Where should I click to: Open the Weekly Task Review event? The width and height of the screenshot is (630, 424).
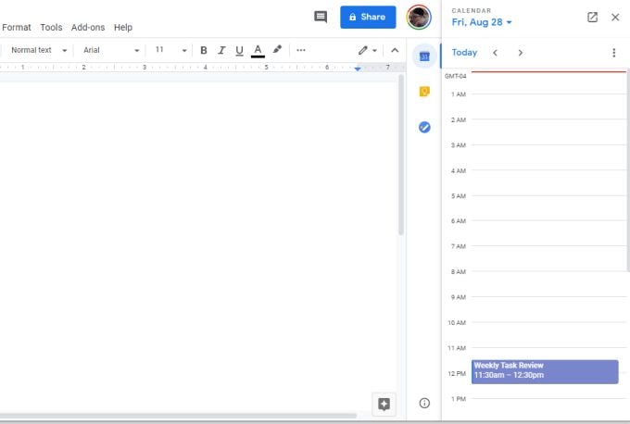545,372
